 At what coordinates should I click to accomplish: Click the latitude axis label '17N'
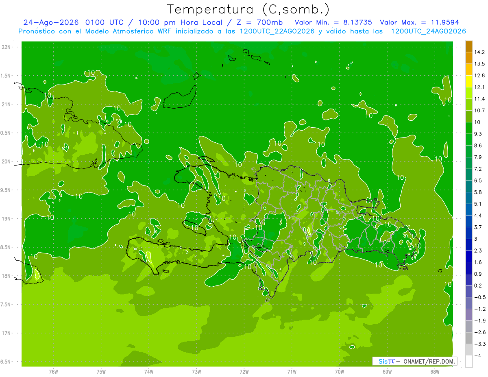tap(7, 333)
